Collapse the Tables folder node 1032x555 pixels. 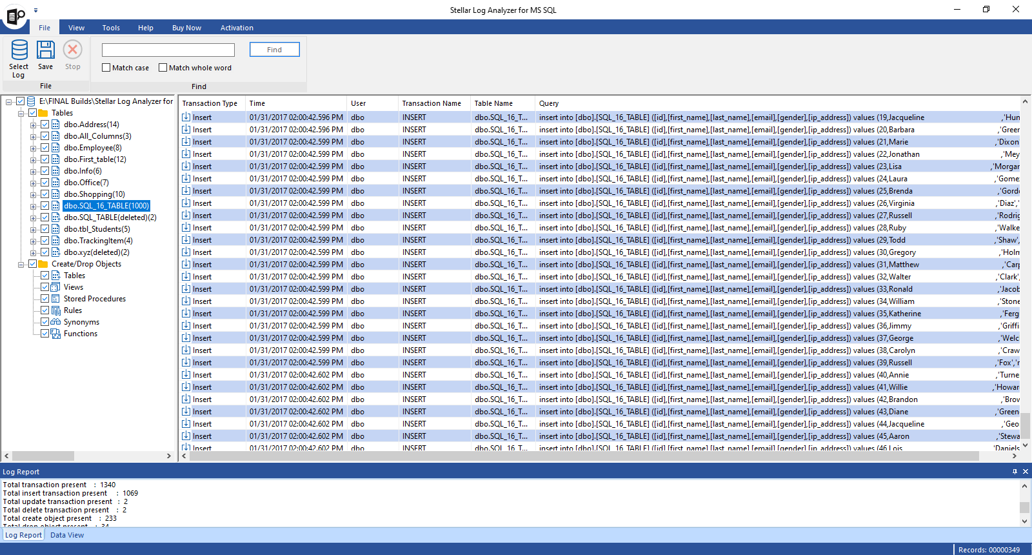pos(21,113)
